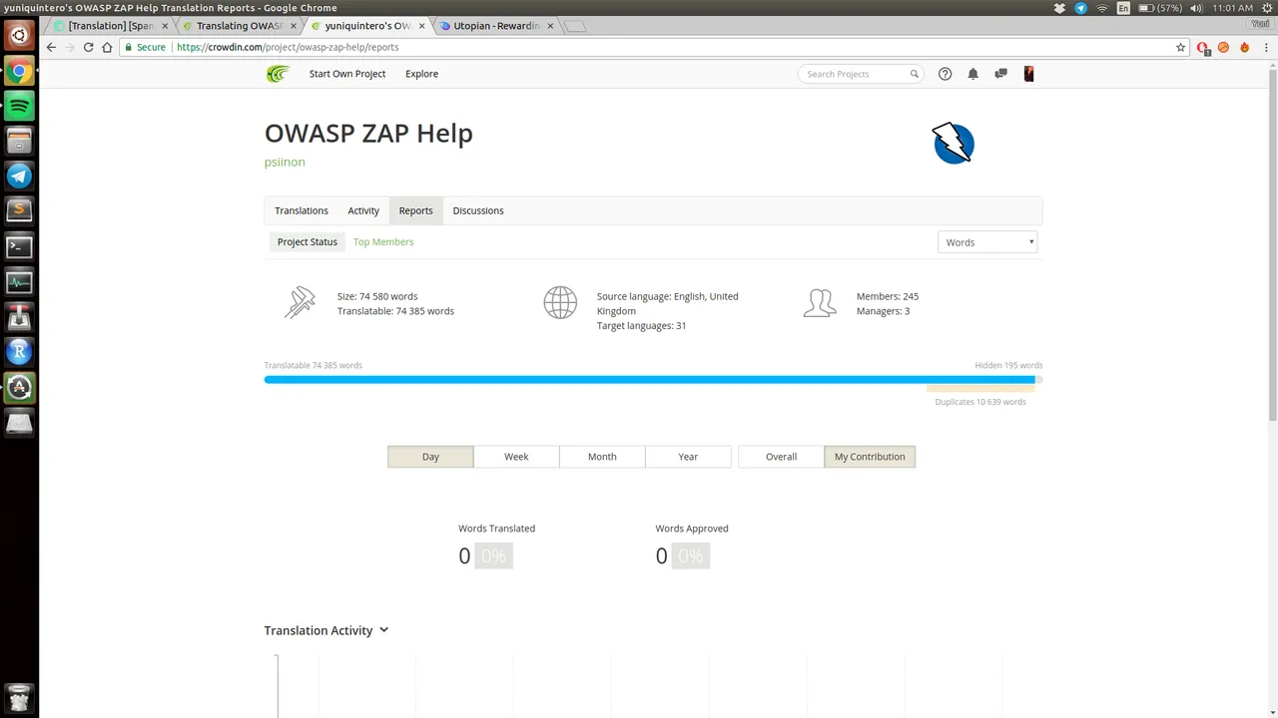Open the Crowdin messages icon

[x=1000, y=74]
